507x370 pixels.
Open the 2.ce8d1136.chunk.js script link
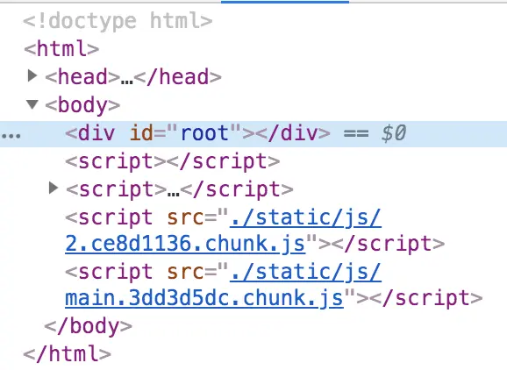pyautogui.click(x=185, y=244)
